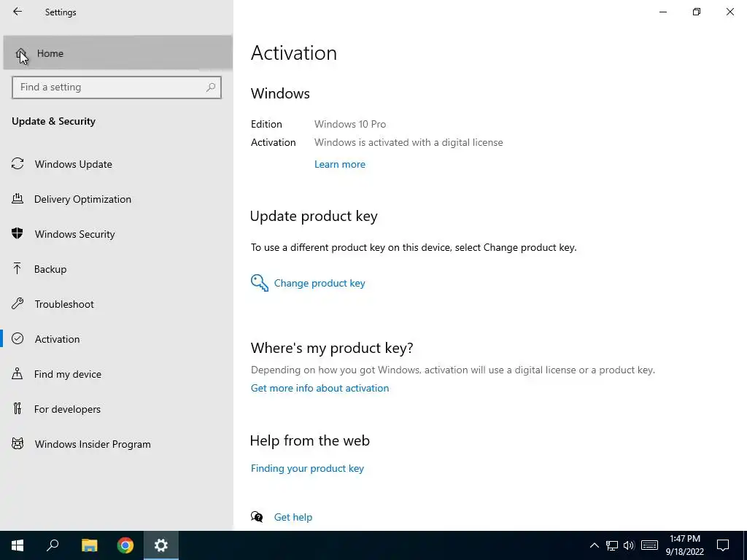Click the key icon beside Change product key
This screenshot has width=747, height=560.
coord(260,283)
